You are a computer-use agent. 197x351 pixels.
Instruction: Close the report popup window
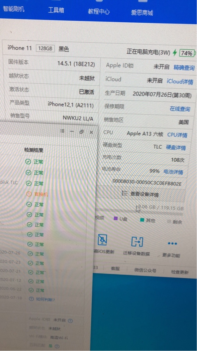[x=91, y=132]
